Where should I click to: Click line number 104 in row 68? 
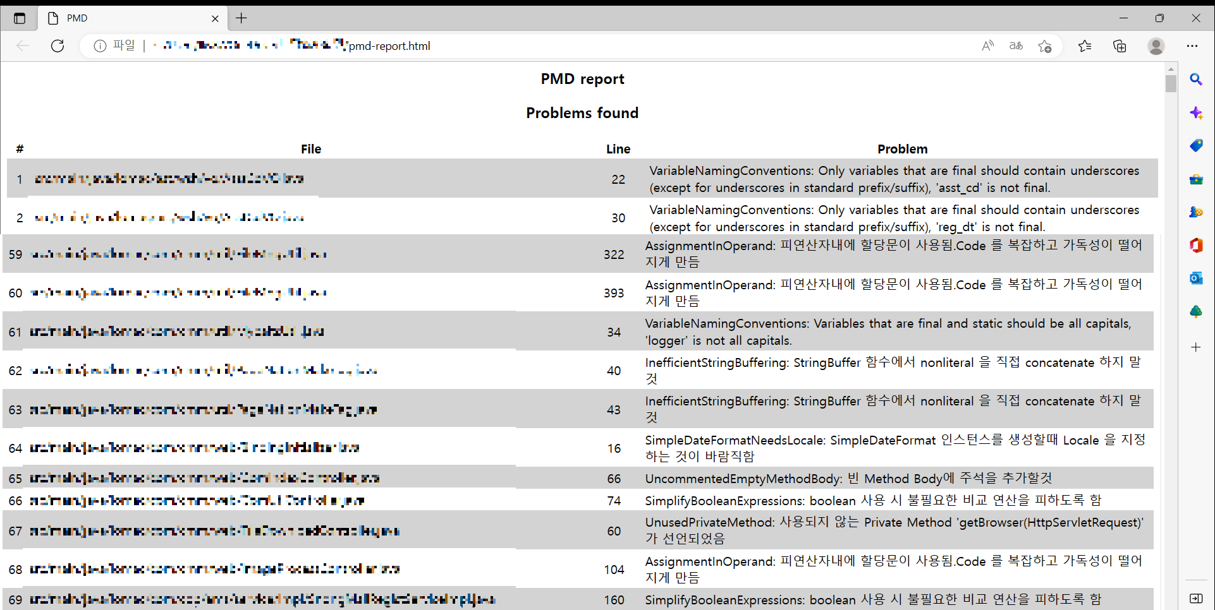tap(614, 570)
